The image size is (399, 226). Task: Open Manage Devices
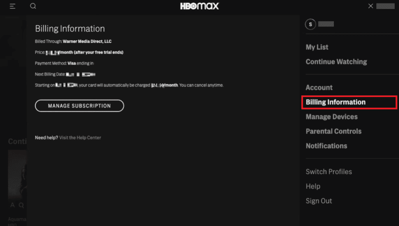pyautogui.click(x=332, y=117)
